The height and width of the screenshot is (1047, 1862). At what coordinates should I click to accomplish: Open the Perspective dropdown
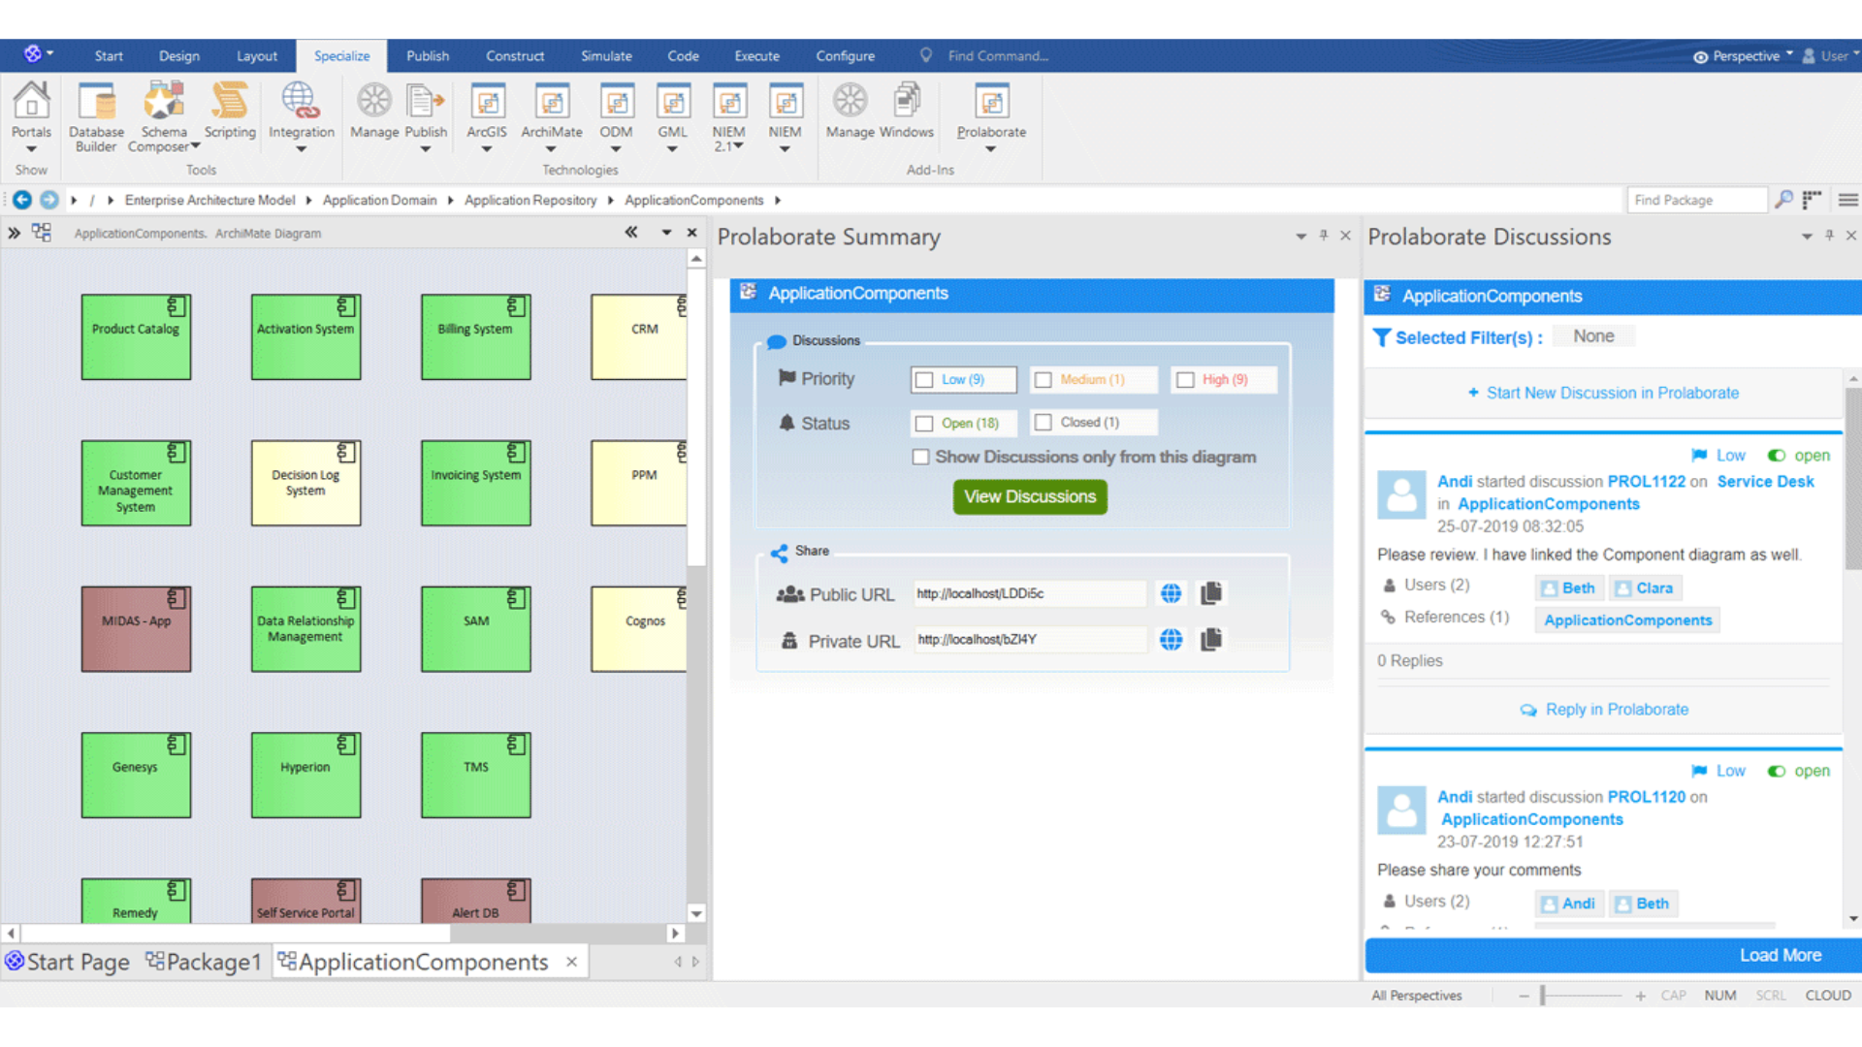click(1742, 55)
